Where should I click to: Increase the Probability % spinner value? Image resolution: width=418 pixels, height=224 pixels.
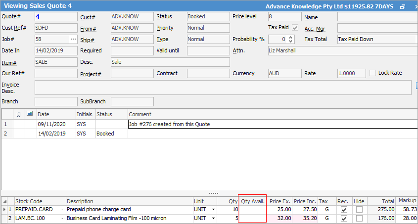click(x=291, y=37)
